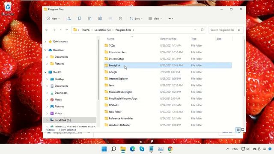Screen dimensions: 274x154
Task: Open the Windows Start menu
Action: tap(104, 149)
